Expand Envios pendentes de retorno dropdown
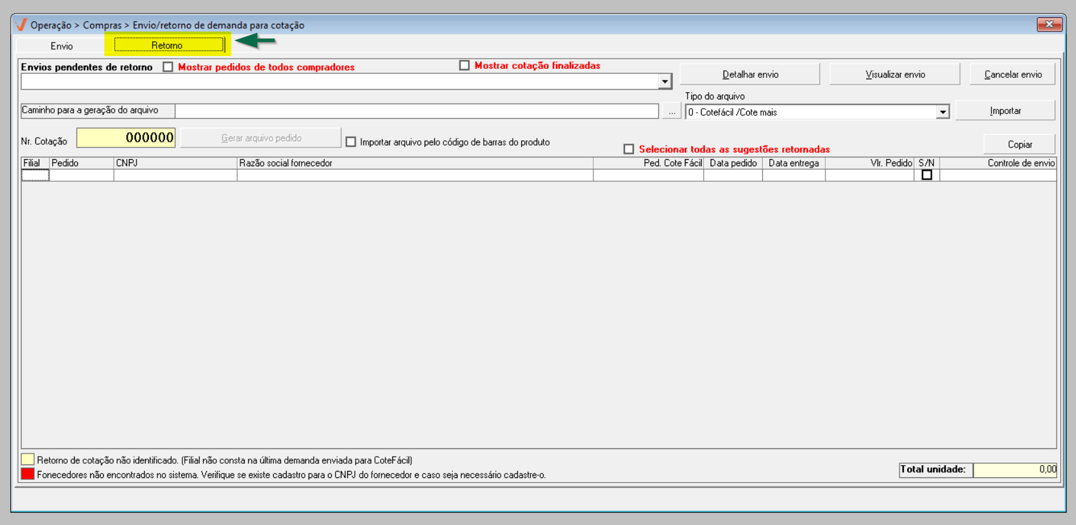The height and width of the screenshot is (525, 1076). tap(665, 82)
